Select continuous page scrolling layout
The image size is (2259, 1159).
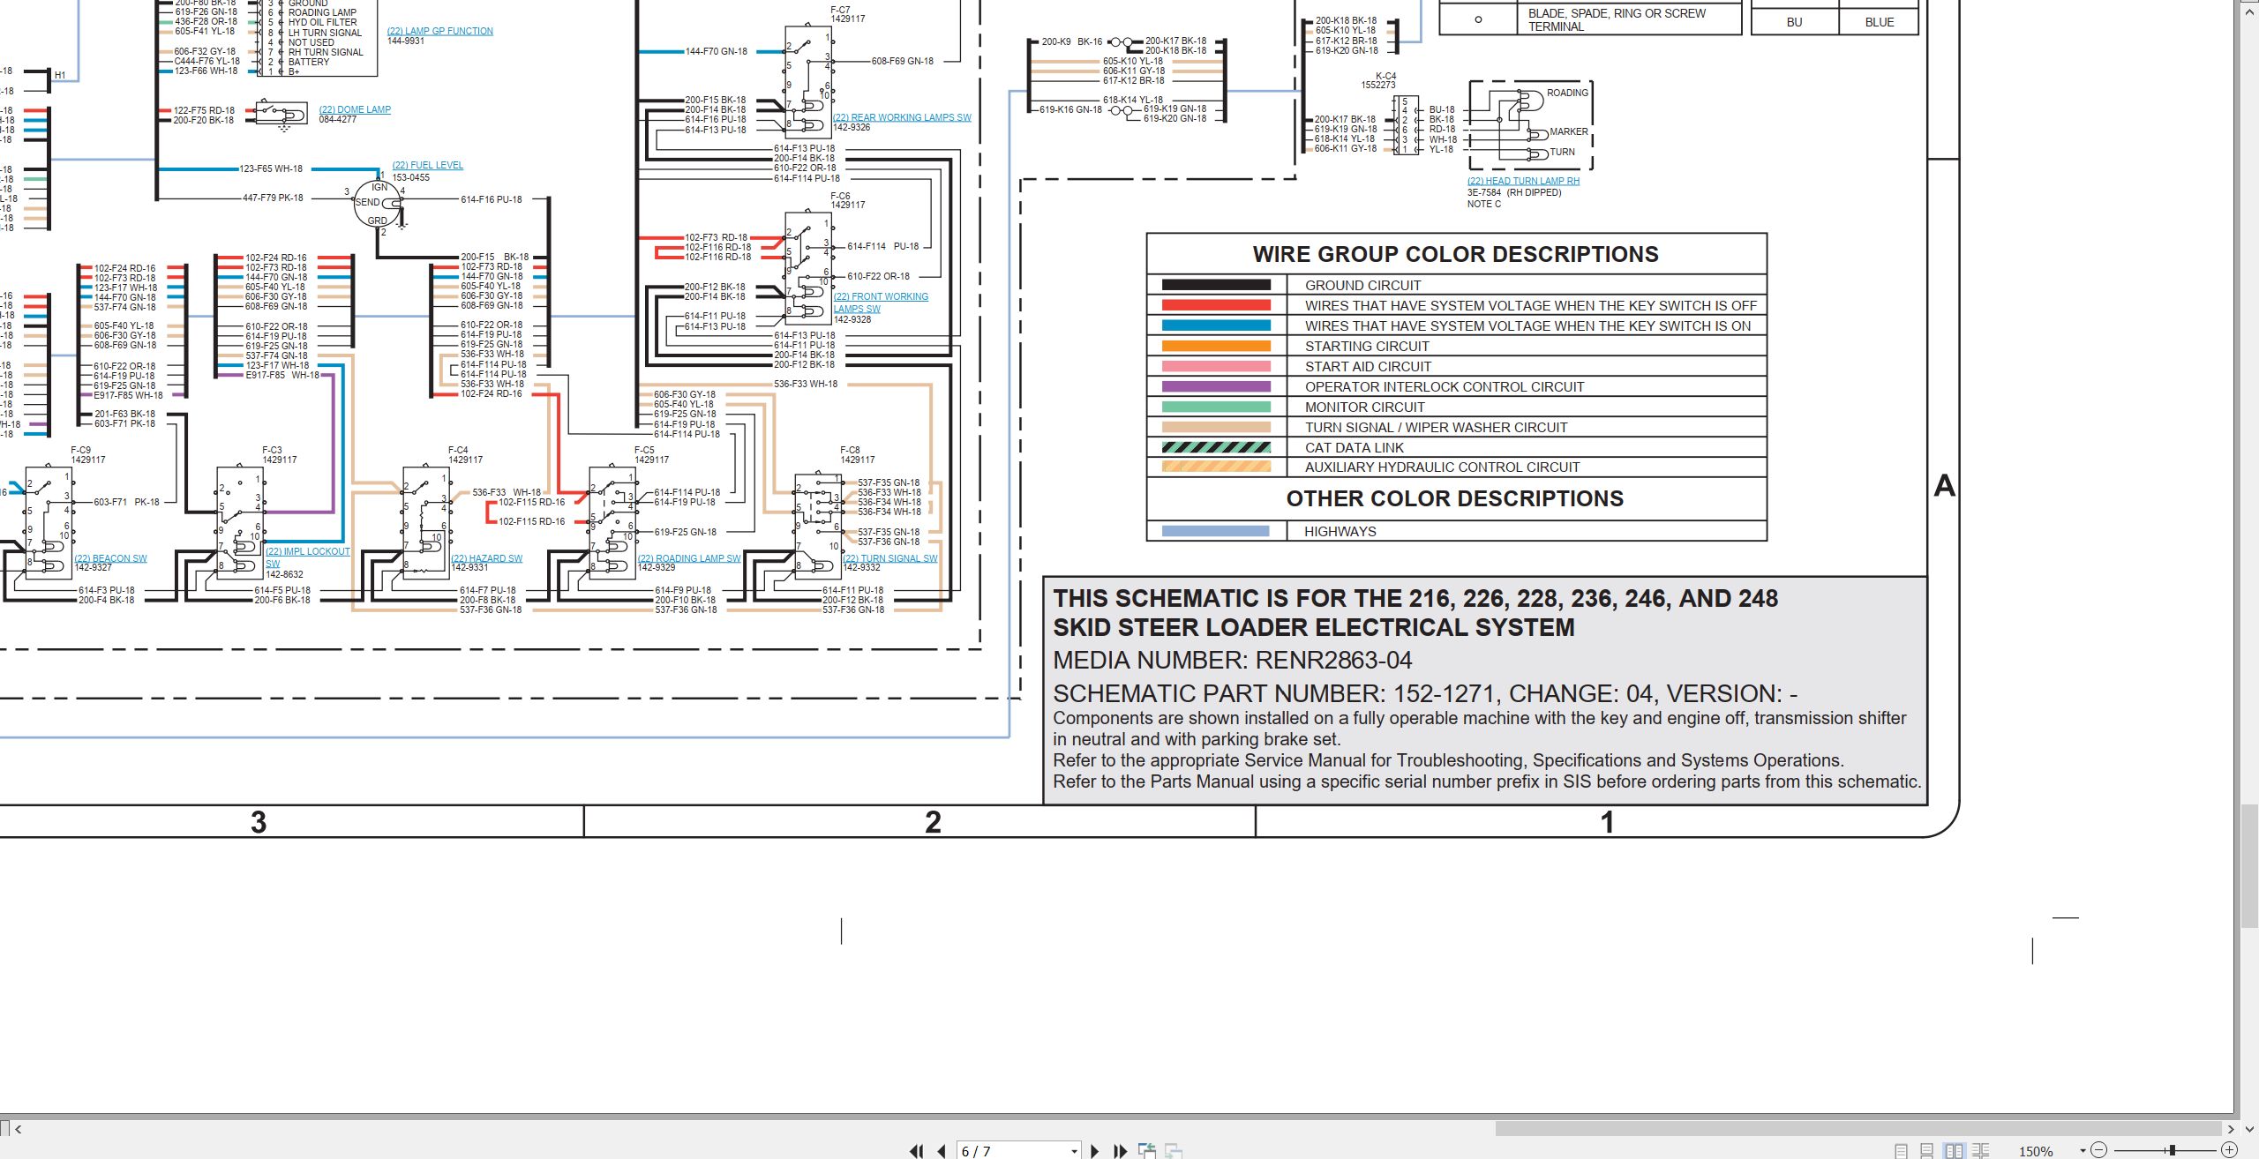point(1926,1151)
